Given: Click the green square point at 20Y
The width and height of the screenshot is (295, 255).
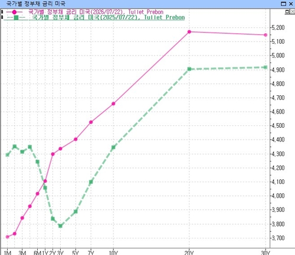Looking at the screenshot, I should [189, 69].
